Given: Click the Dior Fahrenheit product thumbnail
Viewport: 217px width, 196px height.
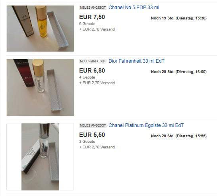Looking at the screenshot, I should [40, 87].
